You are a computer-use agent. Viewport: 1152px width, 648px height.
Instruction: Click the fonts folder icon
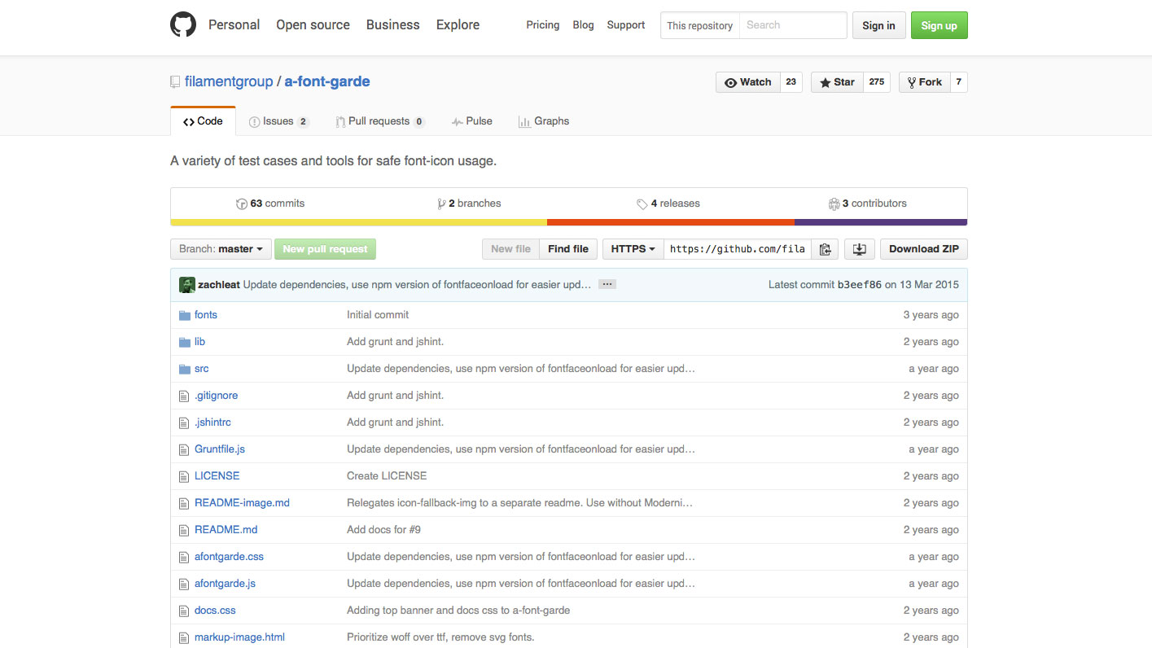(184, 315)
